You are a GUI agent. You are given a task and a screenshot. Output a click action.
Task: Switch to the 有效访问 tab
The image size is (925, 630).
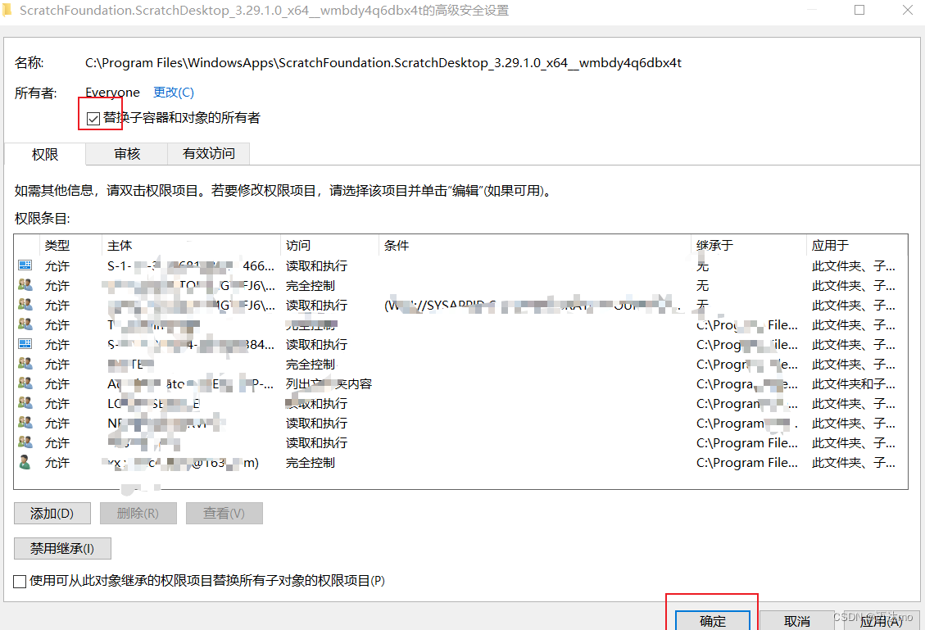point(209,153)
